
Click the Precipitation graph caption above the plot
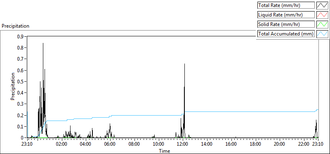[15, 26]
